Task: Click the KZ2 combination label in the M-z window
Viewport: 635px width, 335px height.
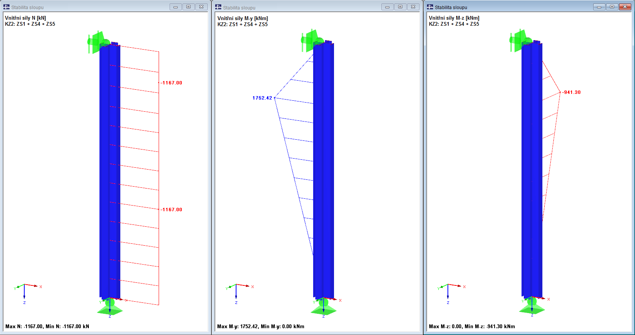Action: [x=454, y=24]
